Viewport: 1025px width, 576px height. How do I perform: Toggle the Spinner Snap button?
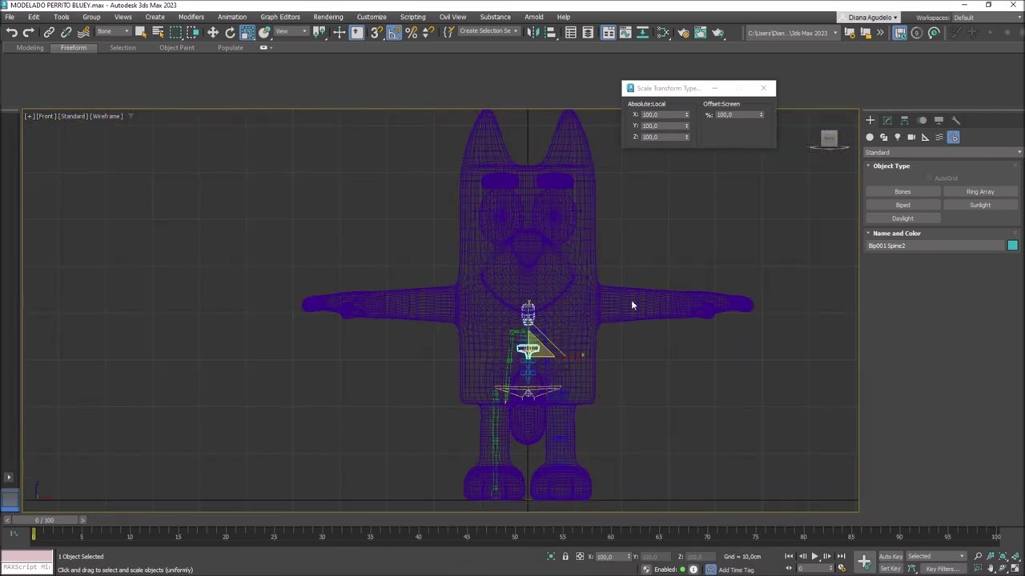coord(428,32)
